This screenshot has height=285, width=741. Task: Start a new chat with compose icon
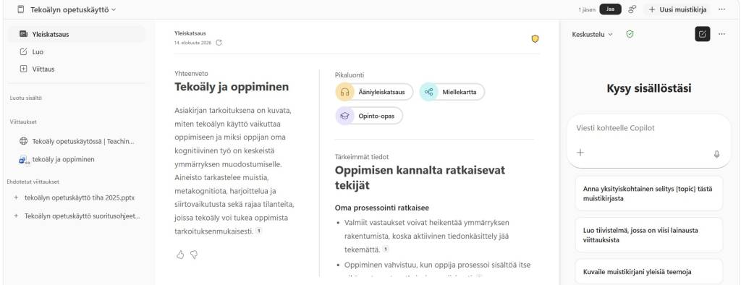[x=702, y=34]
